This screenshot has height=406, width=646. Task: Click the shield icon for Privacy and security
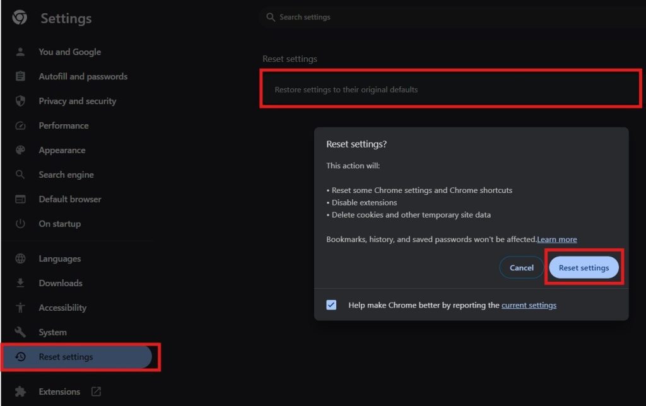(20, 101)
